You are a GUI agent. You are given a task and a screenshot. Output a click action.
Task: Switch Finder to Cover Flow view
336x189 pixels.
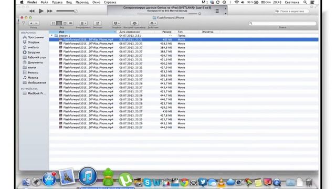click(70, 23)
